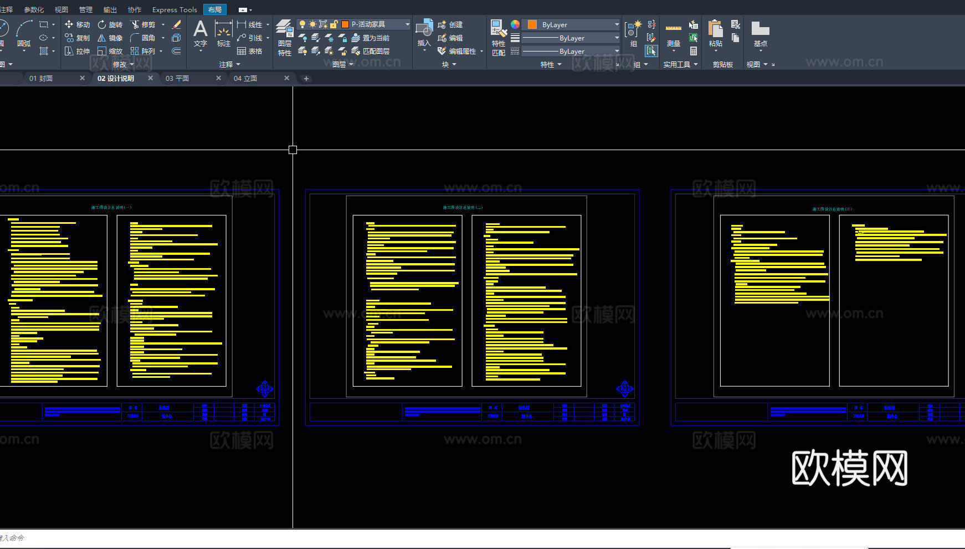The image size is (965, 549).
Task: Select the Array (阵列) tool
Action: pyautogui.click(x=143, y=51)
